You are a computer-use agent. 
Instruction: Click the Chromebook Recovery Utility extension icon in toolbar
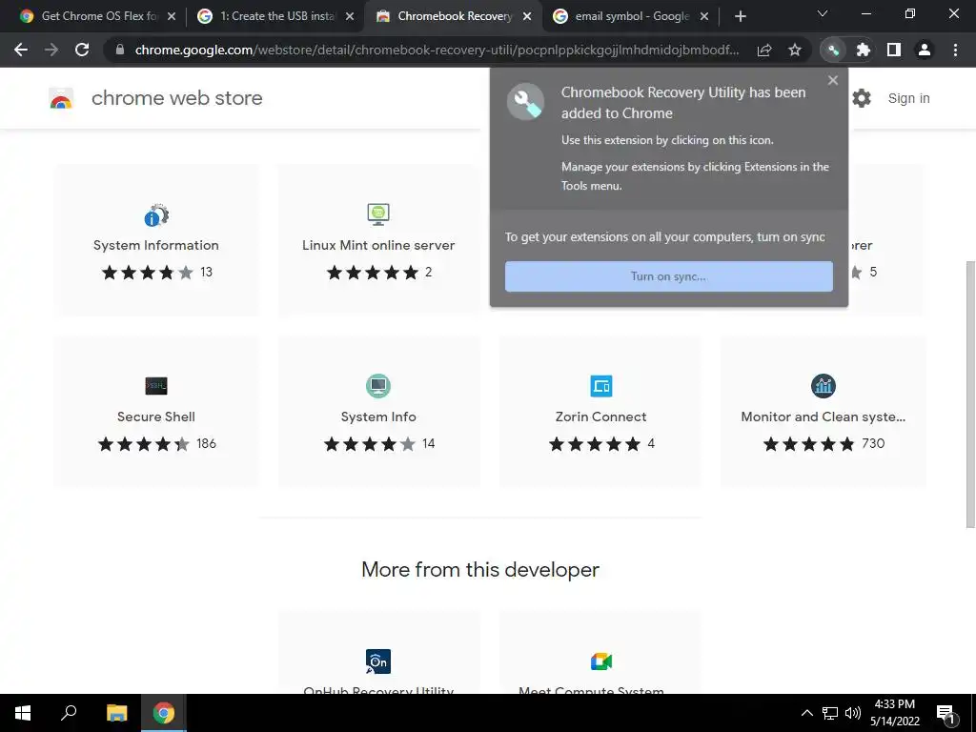[833, 50]
